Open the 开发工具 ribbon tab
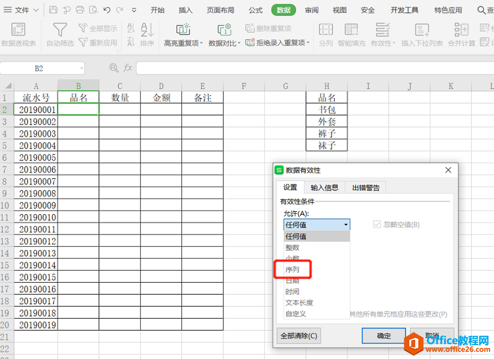Viewport: 494px width, 359px height. 404,10
